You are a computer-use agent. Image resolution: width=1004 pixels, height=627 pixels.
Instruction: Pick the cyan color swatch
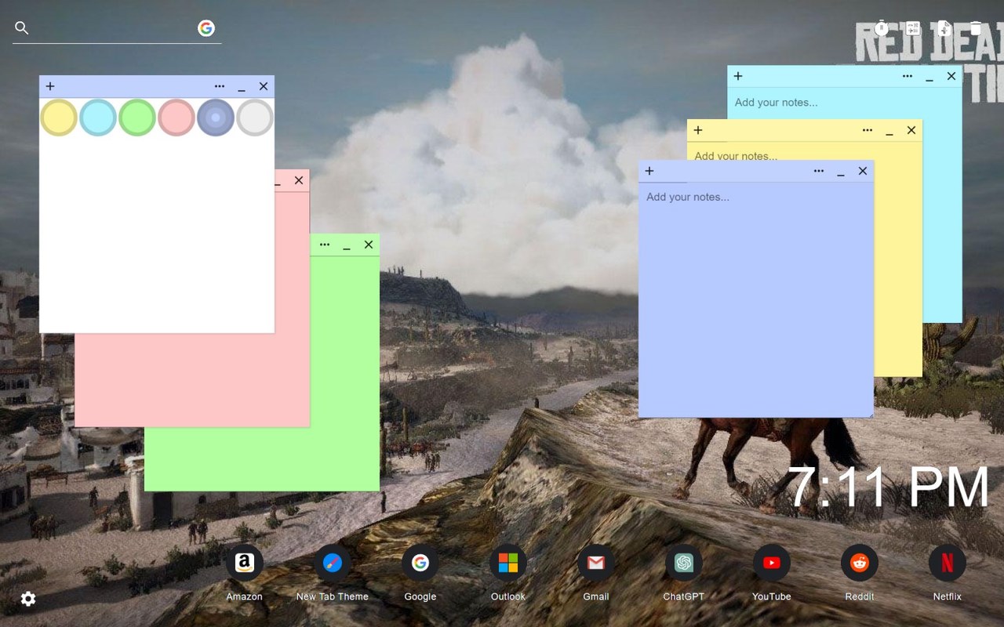click(98, 118)
